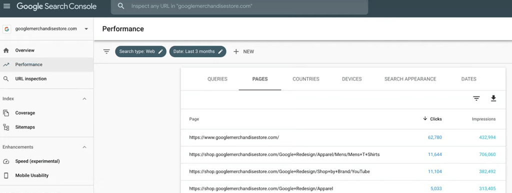Screen dimensions: 512x193
Task: Select the PAGES tab
Action: click(260, 79)
